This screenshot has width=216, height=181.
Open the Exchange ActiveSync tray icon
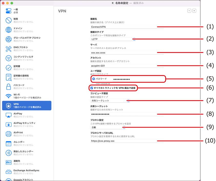click(x=8, y=172)
